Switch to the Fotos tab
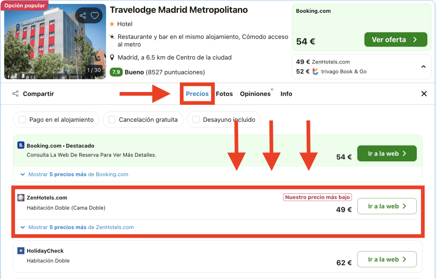436x279 pixels. tap(224, 94)
